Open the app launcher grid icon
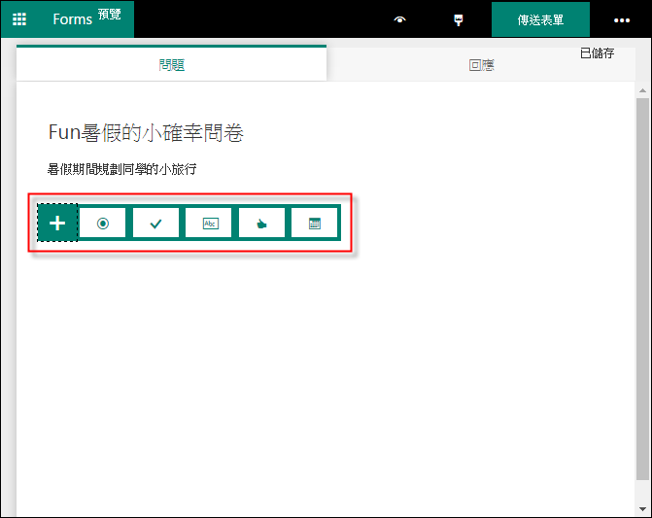This screenshot has width=652, height=518. pos(19,19)
